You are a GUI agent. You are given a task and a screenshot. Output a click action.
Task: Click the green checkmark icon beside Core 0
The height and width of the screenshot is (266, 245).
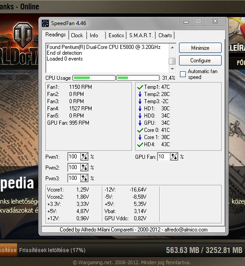click(x=140, y=130)
